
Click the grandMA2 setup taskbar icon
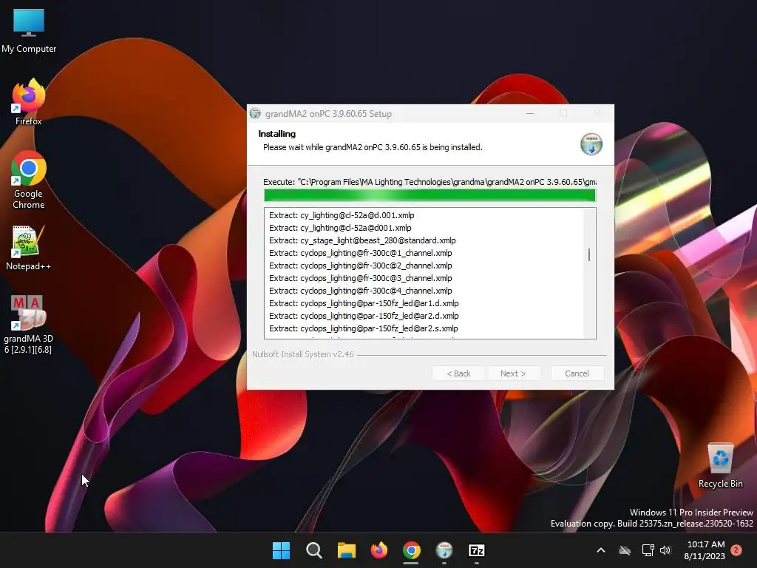coord(444,550)
